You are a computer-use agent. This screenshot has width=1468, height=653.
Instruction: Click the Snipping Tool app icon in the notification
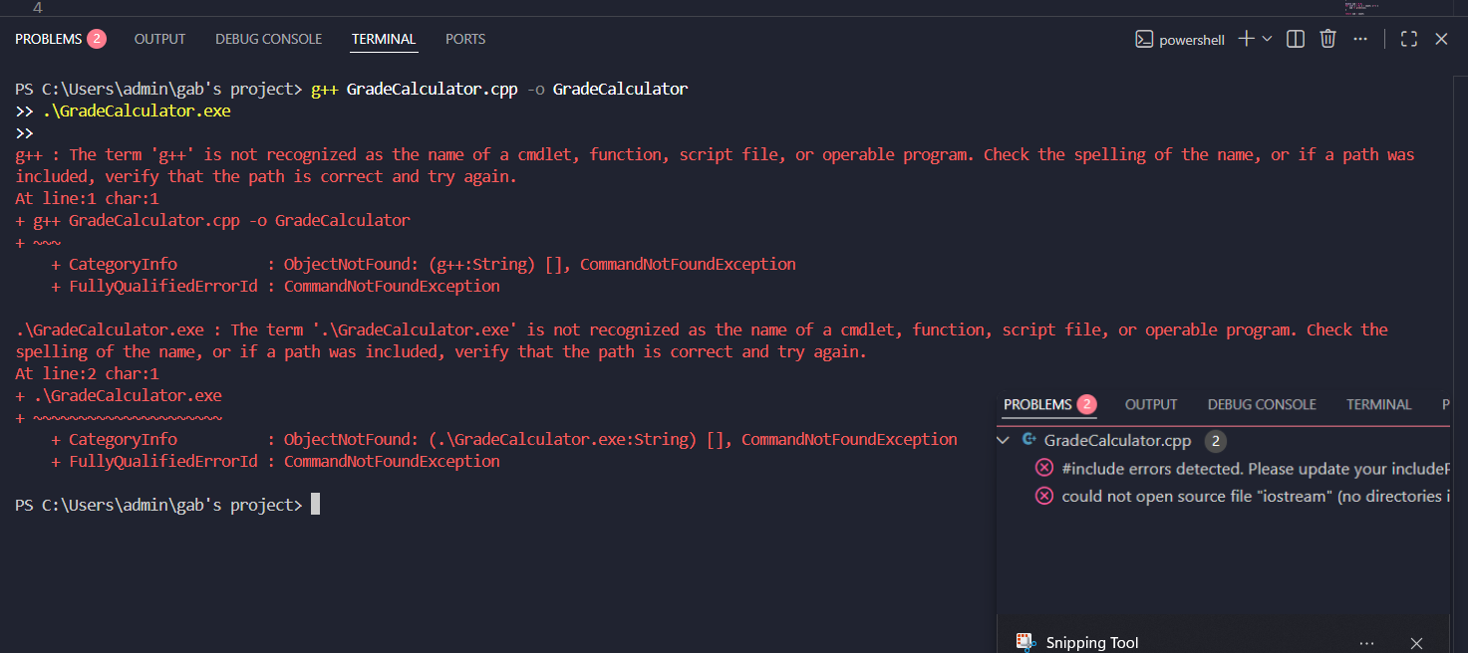[x=1024, y=642]
